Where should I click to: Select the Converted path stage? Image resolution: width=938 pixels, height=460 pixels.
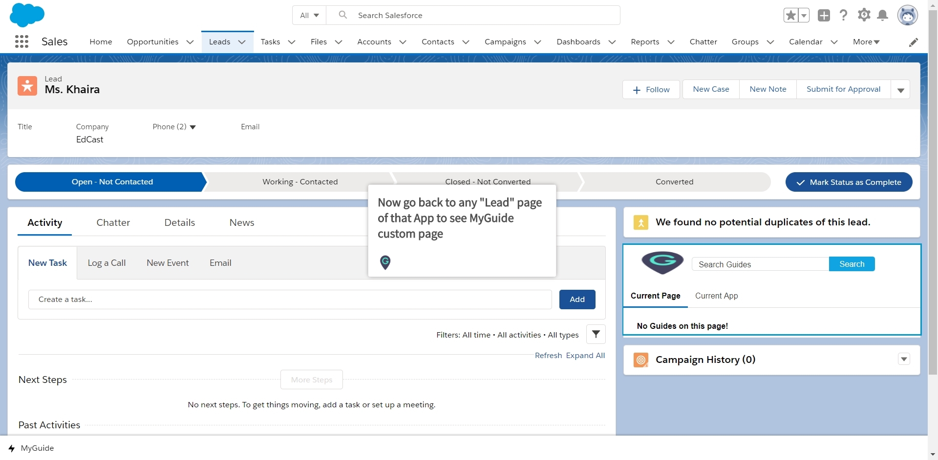point(674,182)
